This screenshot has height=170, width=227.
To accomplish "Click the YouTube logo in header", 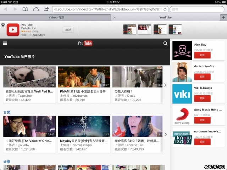I will click(85, 43).
